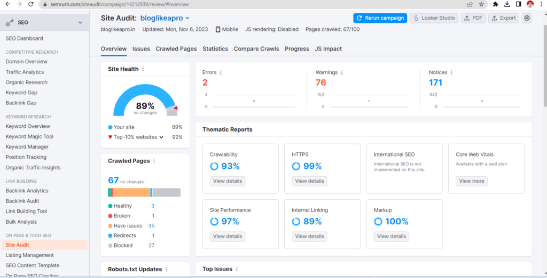Viewport: 547px width, 278px height.
Task: Click the browser forward arrow
Action: (x=19, y=4)
